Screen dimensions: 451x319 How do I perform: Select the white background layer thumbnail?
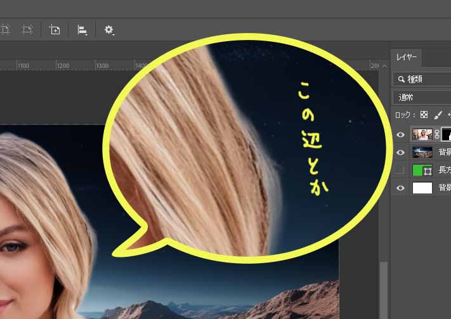coord(422,188)
